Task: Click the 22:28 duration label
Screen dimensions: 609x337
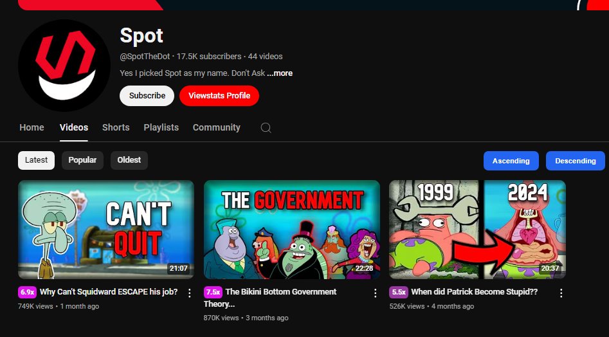Action: (364, 268)
